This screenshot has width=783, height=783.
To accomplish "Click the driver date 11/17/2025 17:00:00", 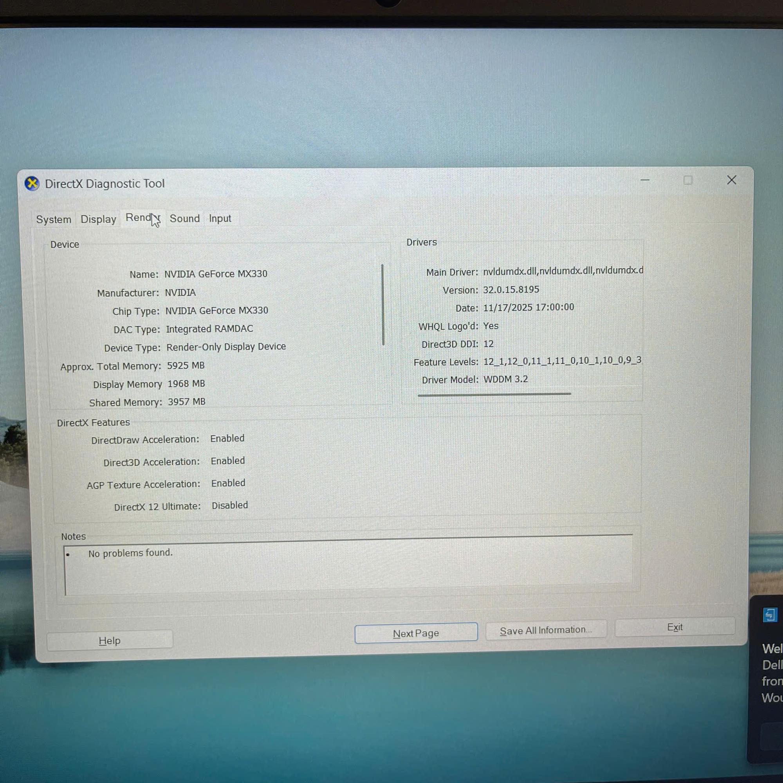I will coord(529,308).
